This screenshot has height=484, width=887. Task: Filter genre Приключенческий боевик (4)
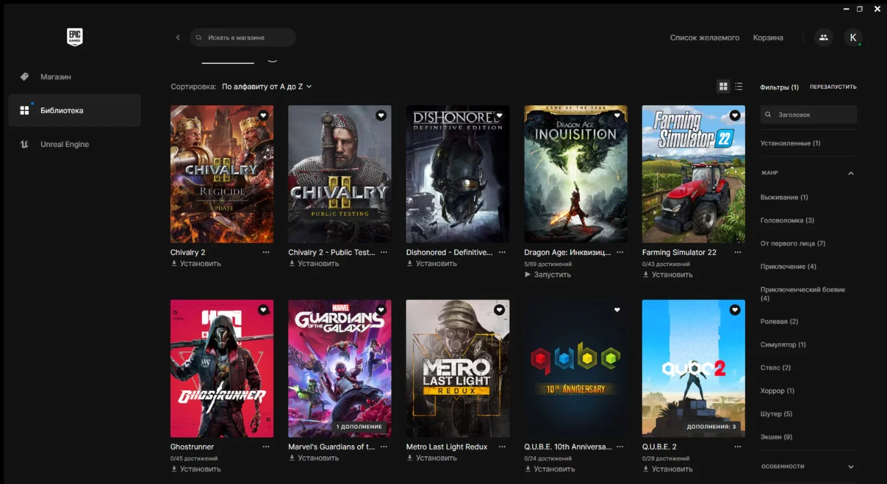803,294
